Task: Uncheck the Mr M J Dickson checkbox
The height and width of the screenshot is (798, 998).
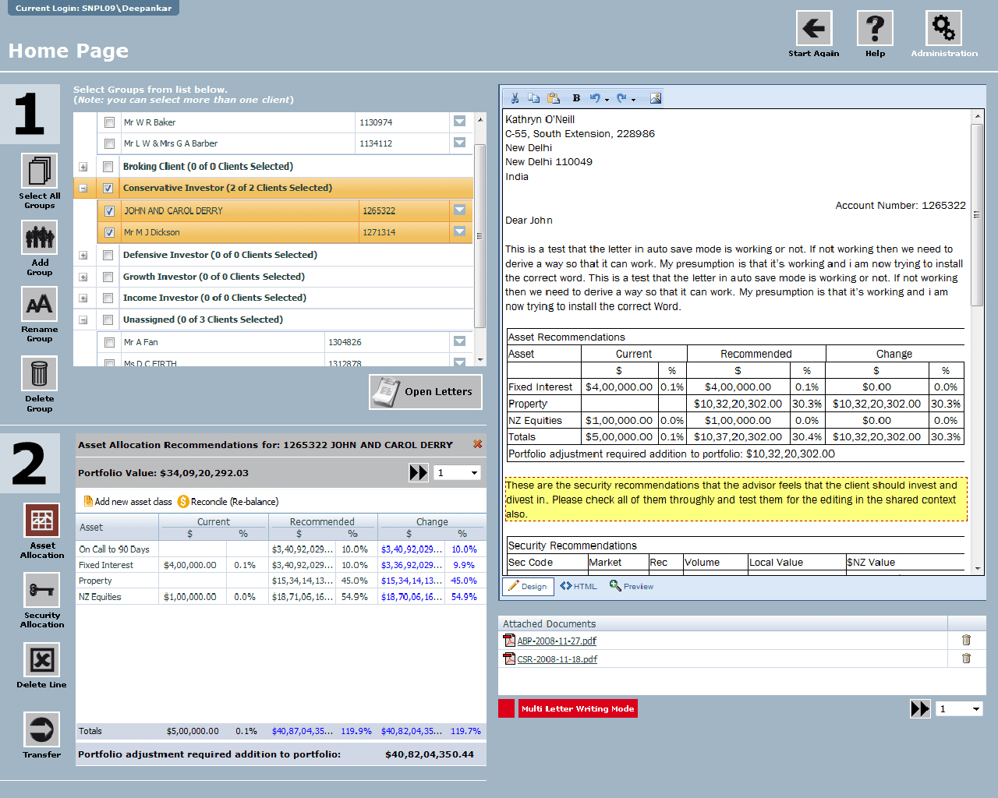Action: pos(109,232)
